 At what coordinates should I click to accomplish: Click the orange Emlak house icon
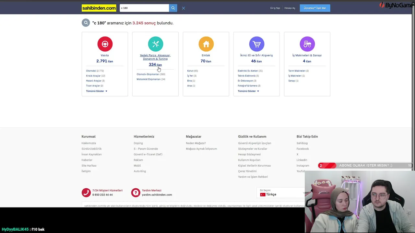(x=206, y=44)
